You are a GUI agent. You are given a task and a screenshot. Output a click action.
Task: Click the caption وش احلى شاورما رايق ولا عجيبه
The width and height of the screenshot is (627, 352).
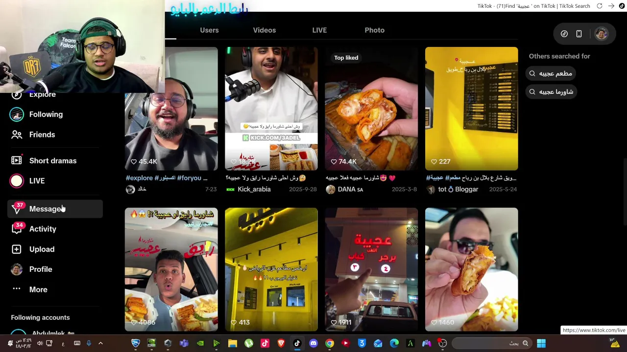tap(266, 178)
